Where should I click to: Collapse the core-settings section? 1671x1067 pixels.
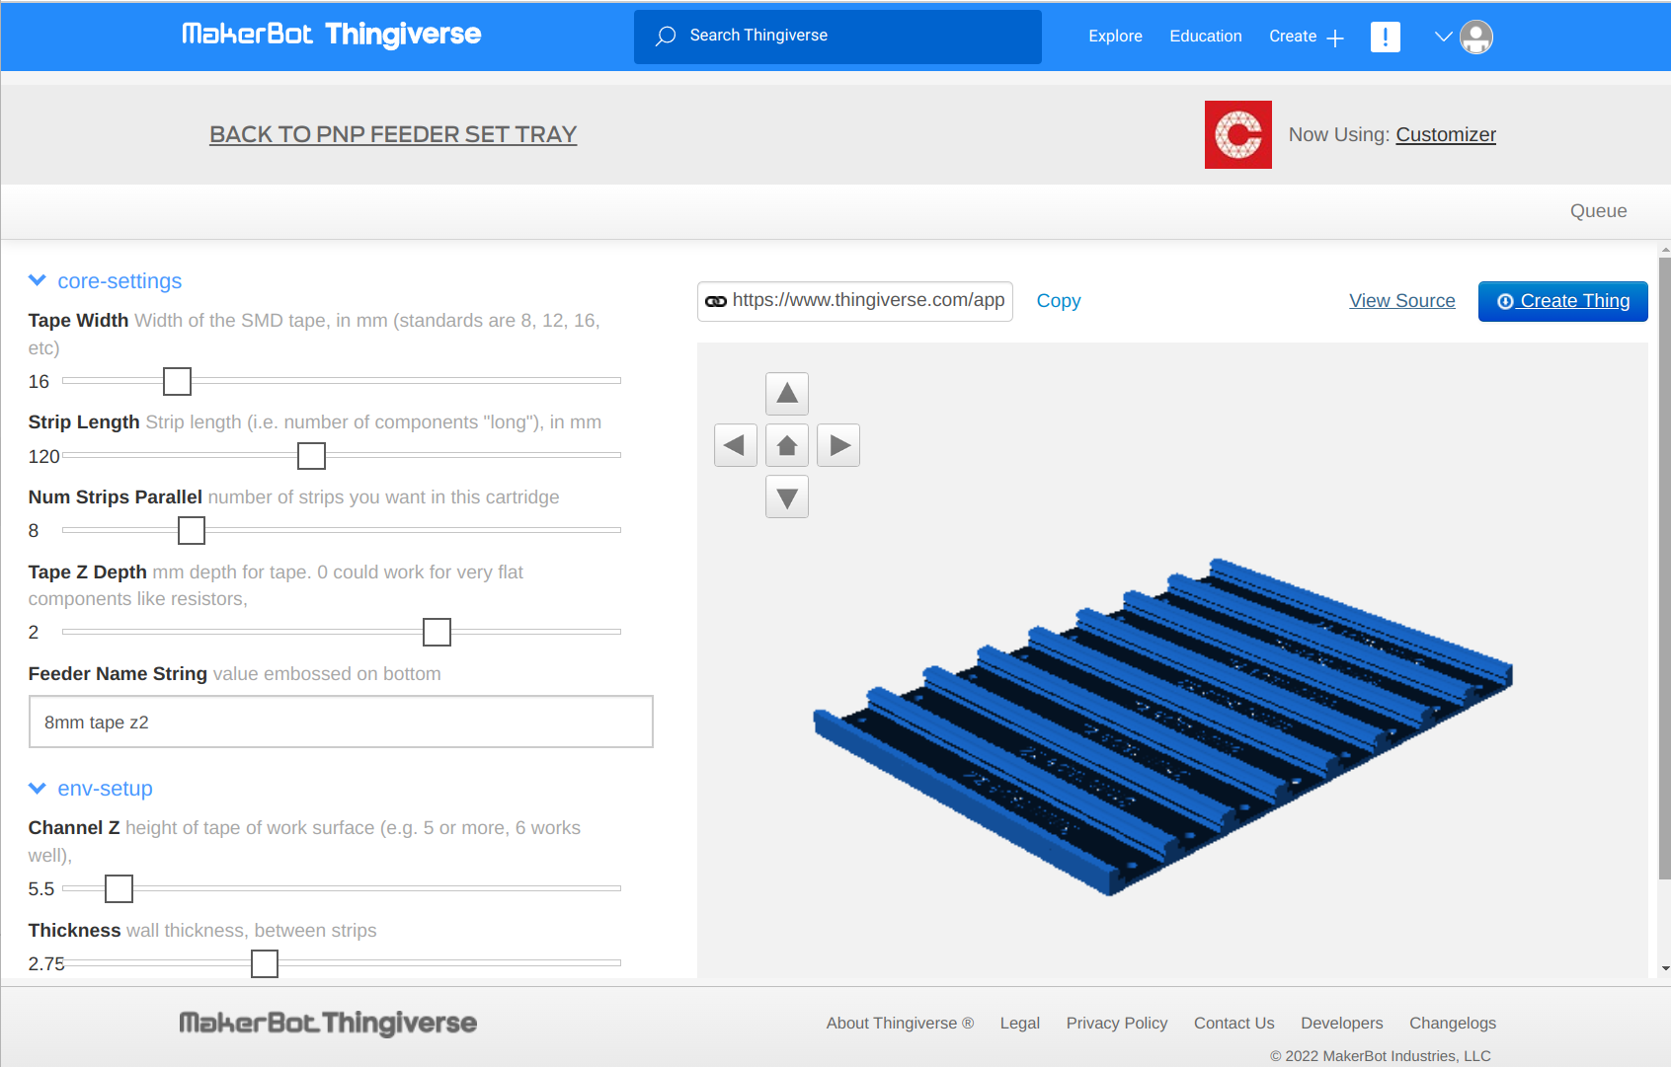[39, 281]
